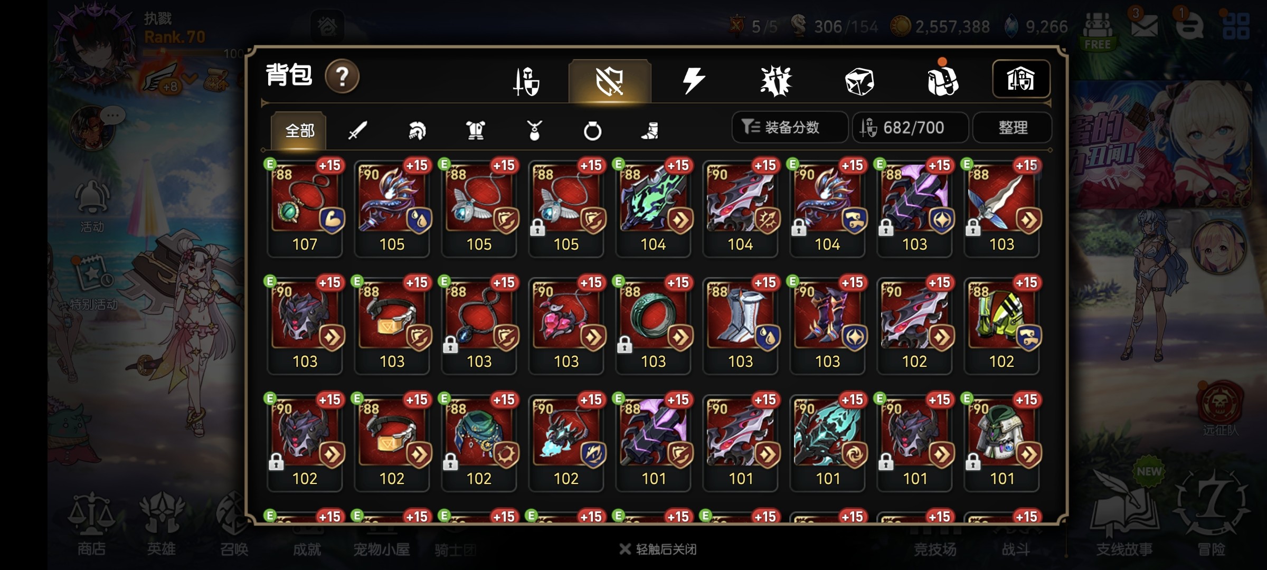Select the red necklace with score 107
Image resolution: width=1267 pixels, height=570 pixels.
click(305, 207)
